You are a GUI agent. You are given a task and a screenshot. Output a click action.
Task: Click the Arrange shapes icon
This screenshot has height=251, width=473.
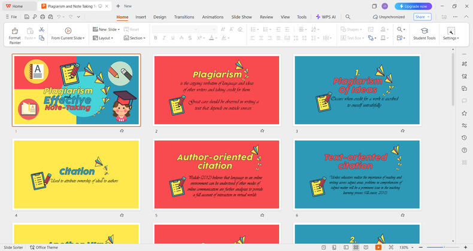coord(371,38)
